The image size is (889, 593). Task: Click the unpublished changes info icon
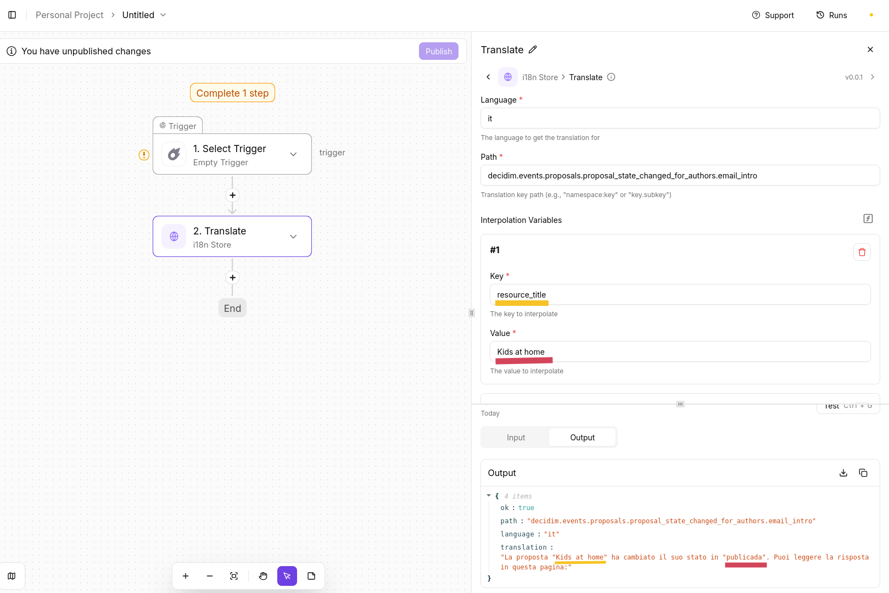point(12,51)
